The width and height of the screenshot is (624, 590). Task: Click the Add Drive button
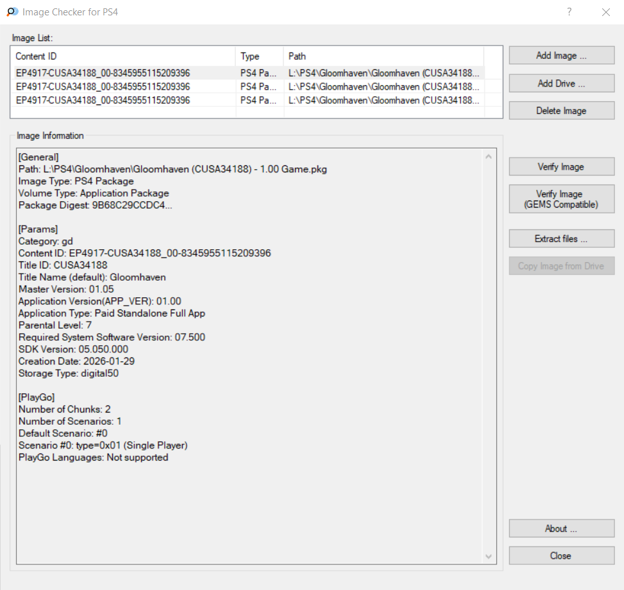[x=561, y=83]
